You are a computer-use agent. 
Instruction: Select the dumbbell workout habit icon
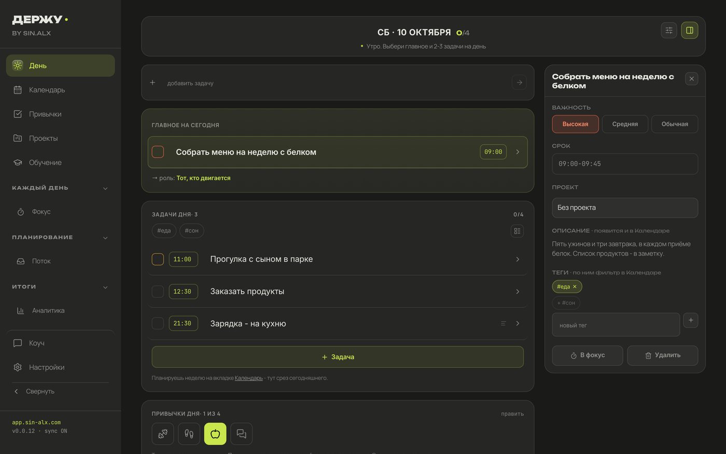tap(163, 434)
